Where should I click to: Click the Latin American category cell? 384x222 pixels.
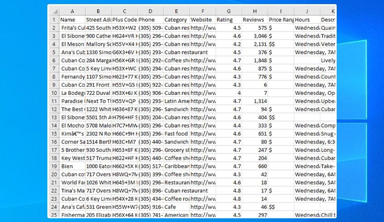[176, 101]
